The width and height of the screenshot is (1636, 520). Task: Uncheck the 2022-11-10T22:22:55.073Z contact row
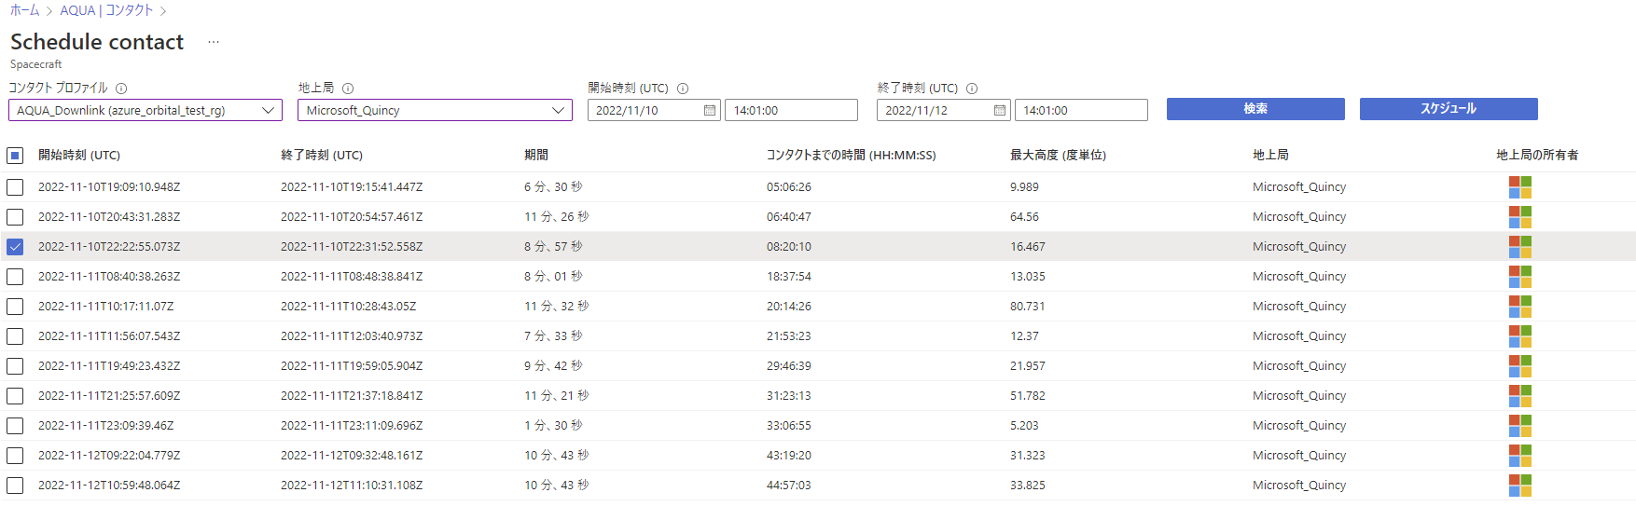(x=15, y=247)
